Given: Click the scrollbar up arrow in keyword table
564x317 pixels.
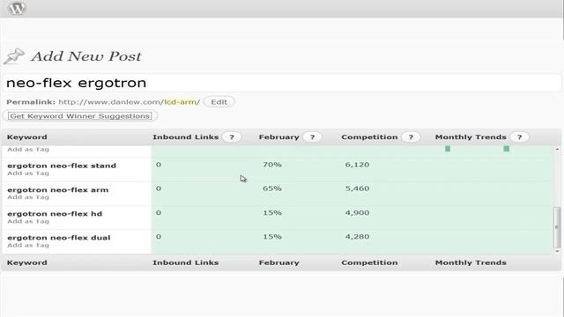Looking at the screenshot, I should coord(557,149).
